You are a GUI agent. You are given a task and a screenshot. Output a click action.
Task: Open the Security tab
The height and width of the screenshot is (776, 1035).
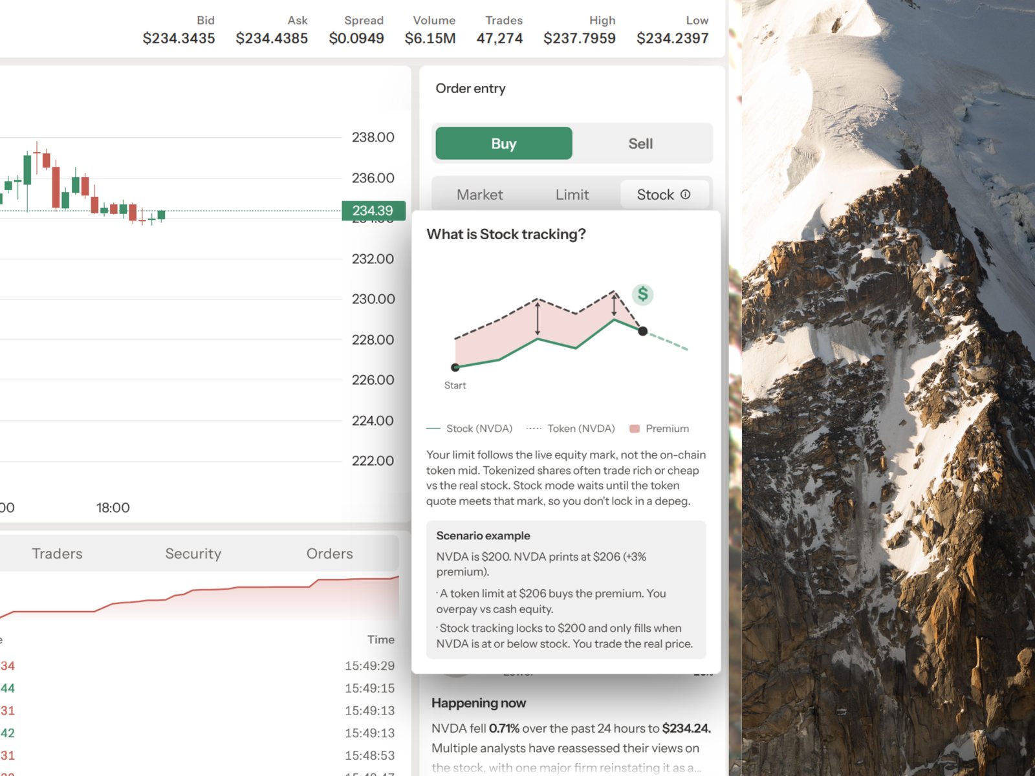click(193, 554)
